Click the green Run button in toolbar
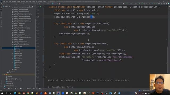Image resolution: width=170 pixels, height=95 pixels. 139,4
